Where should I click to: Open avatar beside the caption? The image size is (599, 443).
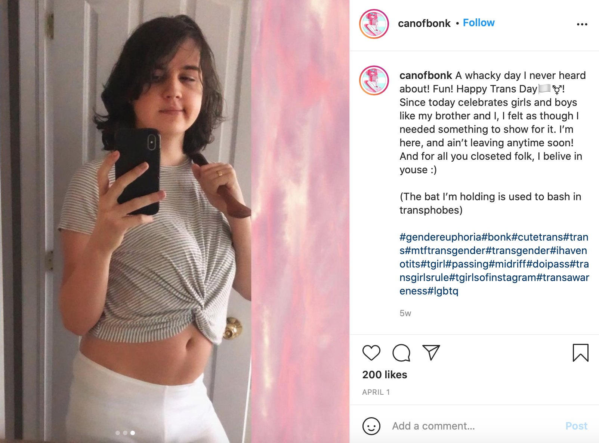(374, 80)
